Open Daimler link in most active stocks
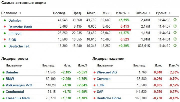This screenshot has width=180, height=102. point(15,20)
